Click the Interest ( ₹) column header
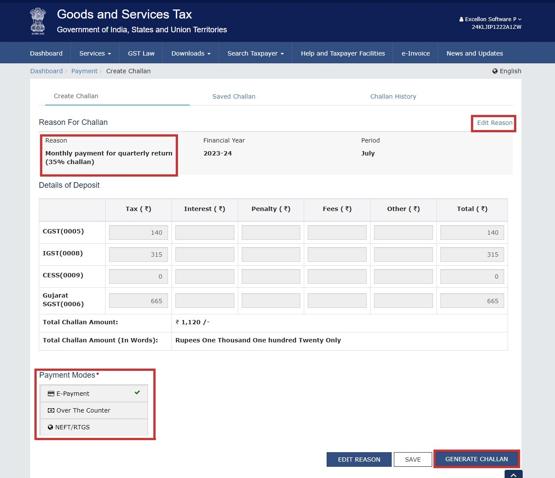The image size is (555, 478). (x=205, y=209)
